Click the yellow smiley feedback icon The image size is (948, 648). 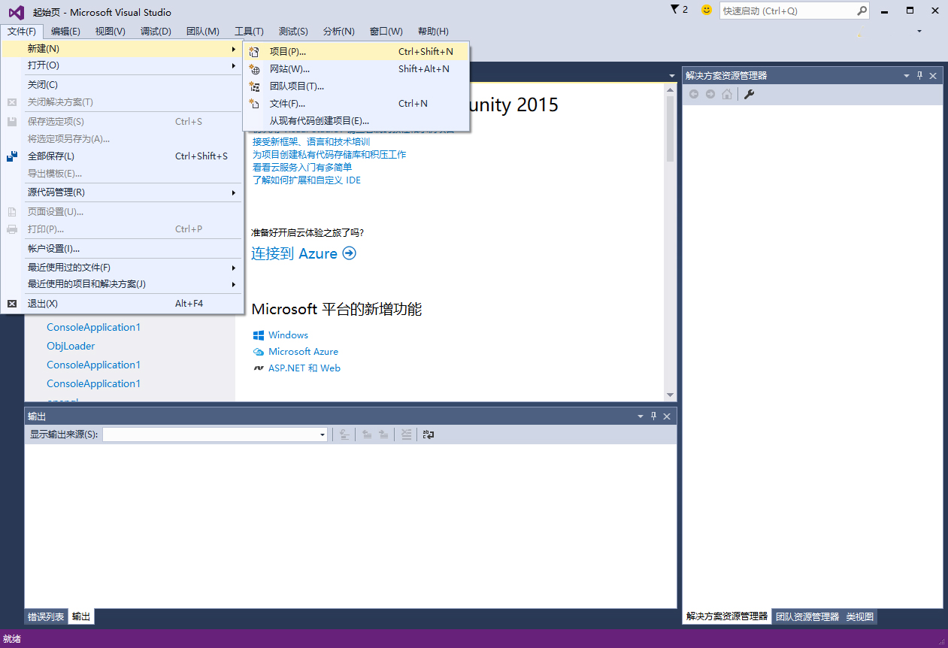(x=707, y=10)
